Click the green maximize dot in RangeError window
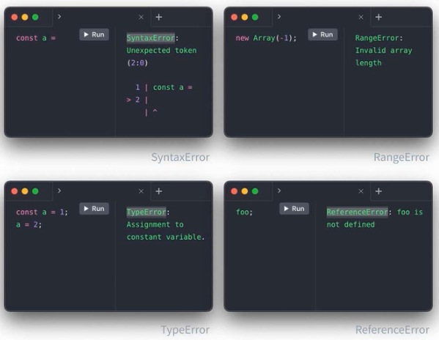Viewport: 439px width, 340px height. pos(255,18)
